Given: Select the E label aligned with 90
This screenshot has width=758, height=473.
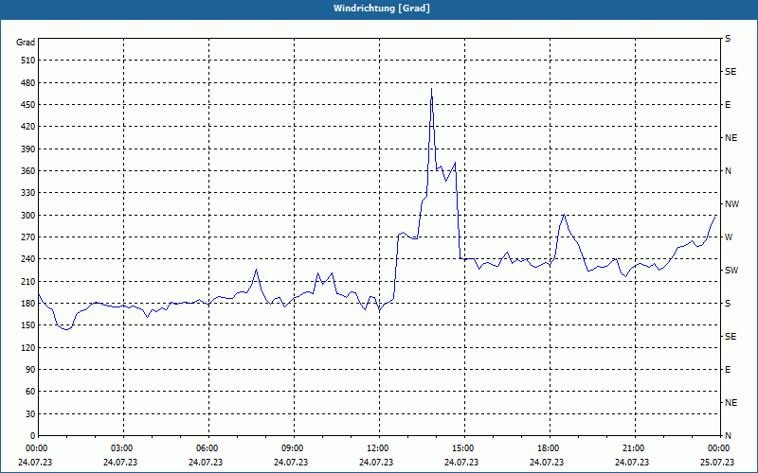Looking at the screenshot, I should tap(728, 370).
